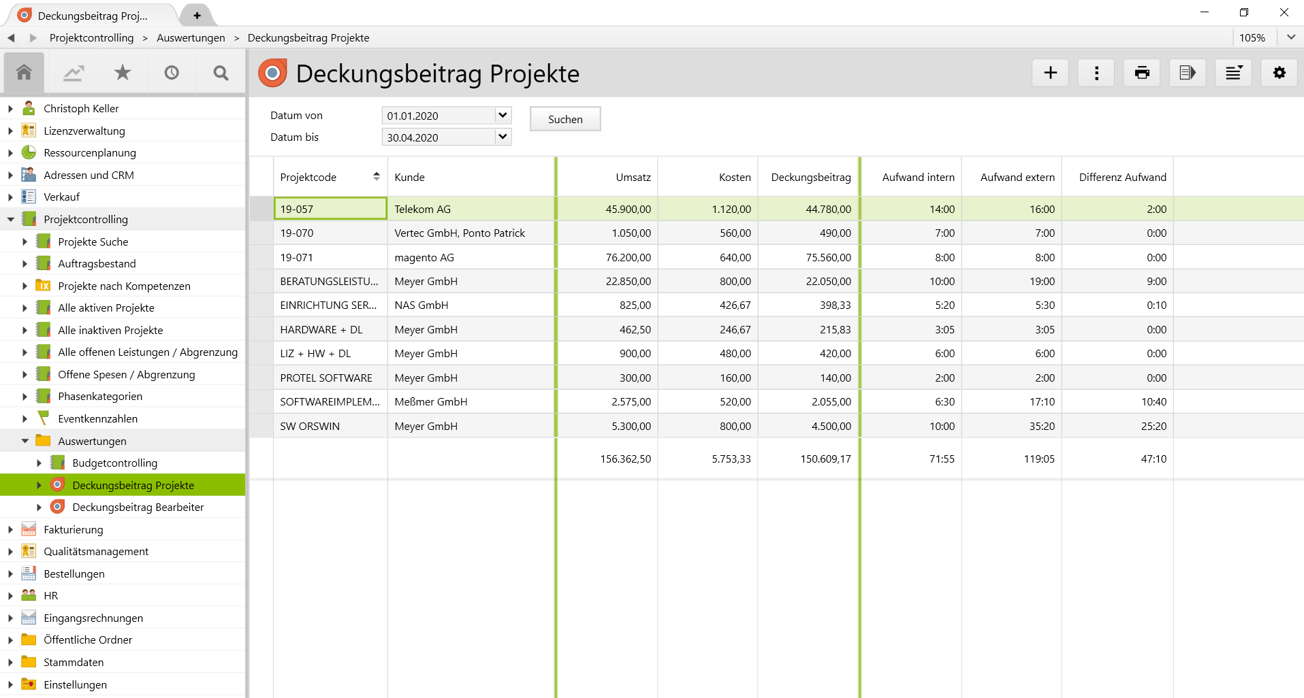Click Auswertungen in the breadcrumb
Image resolution: width=1304 pixels, height=698 pixels.
tap(191, 38)
